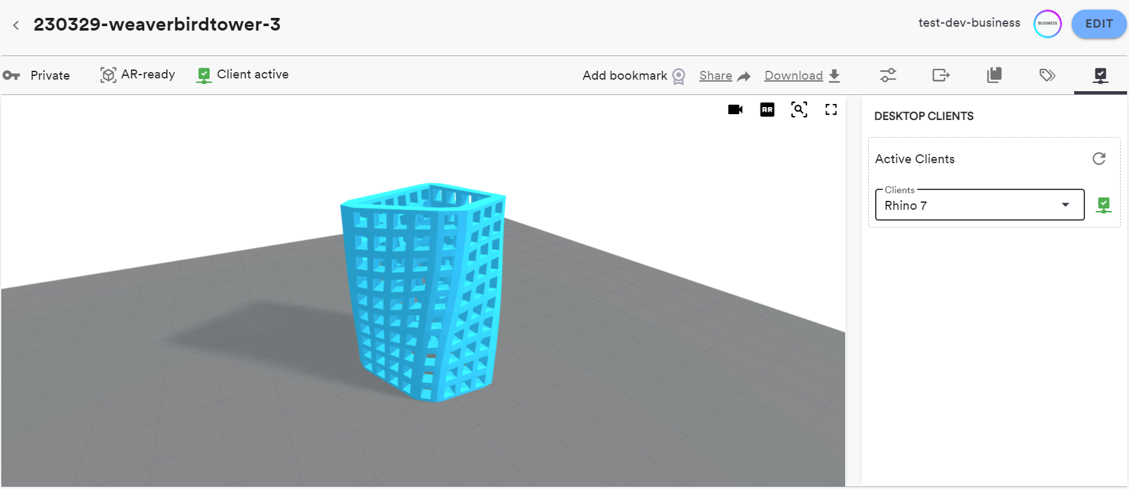Click the Client active indicator

243,75
